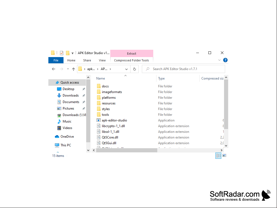Image resolution: width=277 pixels, height=208 pixels.
Task: Switch to Large icons view layout
Action: click(224, 156)
